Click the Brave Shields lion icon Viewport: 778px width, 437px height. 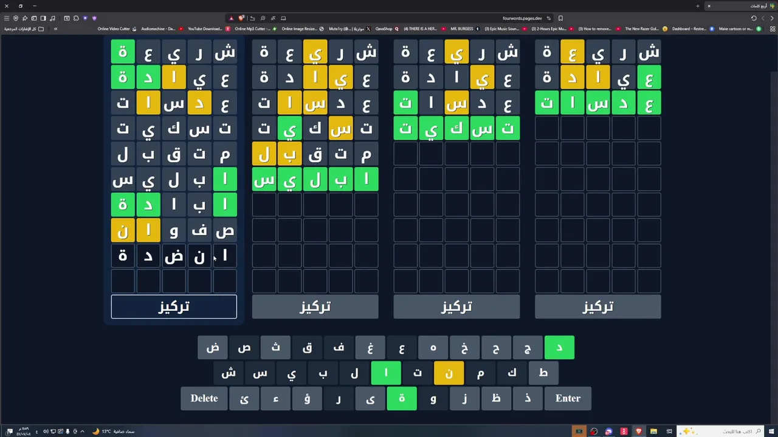click(x=241, y=18)
